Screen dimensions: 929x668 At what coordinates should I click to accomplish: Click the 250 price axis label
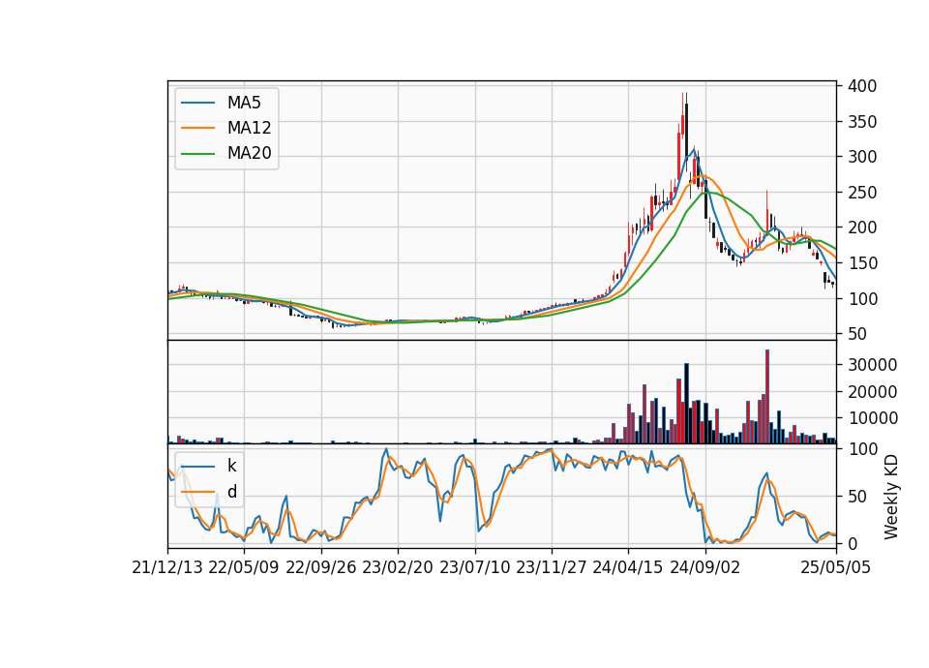tap(862, 192)
